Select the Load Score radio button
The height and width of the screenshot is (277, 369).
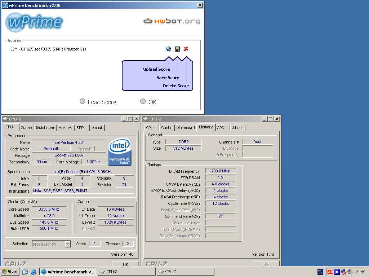[x=82, y=101]
